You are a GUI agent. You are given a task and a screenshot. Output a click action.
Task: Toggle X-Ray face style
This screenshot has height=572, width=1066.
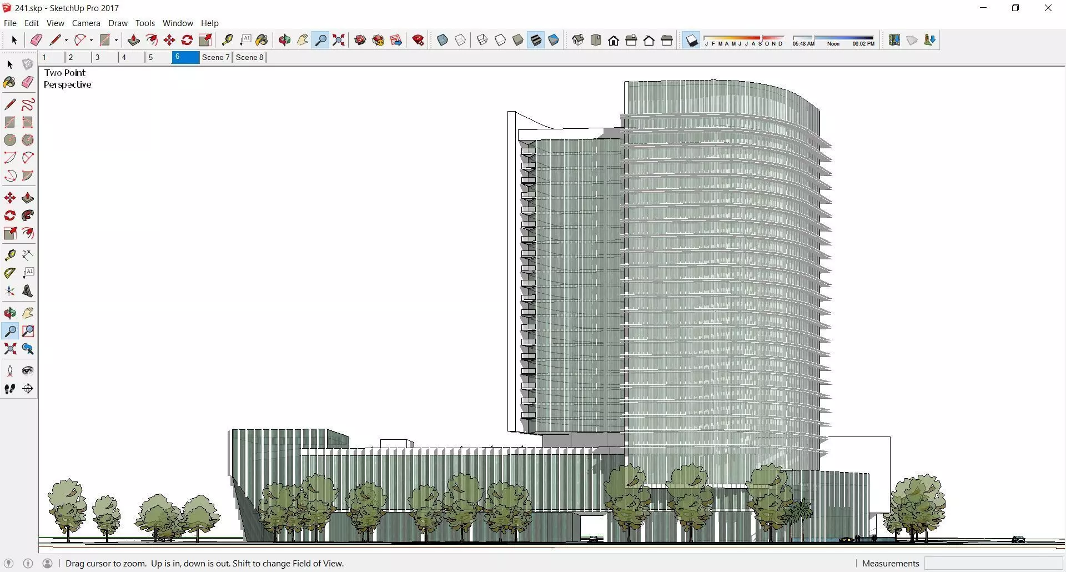[x=443, y=40]
